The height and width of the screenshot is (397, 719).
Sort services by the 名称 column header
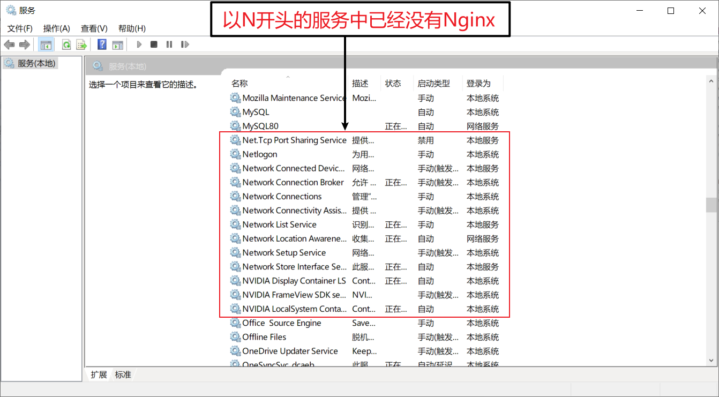point(239,83)
